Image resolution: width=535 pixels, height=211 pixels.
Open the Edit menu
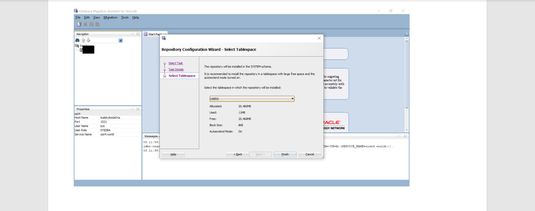(x=87, y=17)
